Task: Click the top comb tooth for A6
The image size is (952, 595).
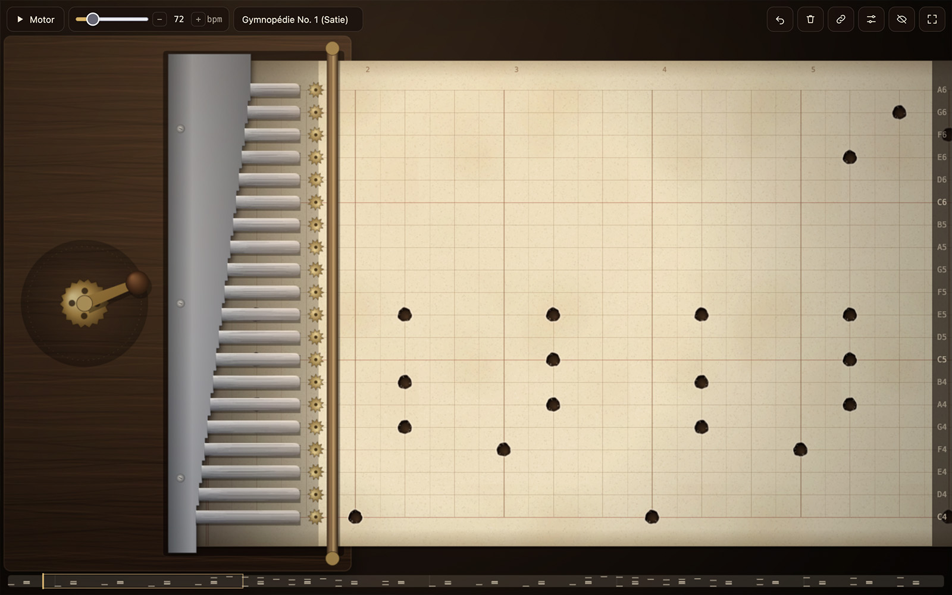Action: (x=275, y=90)
